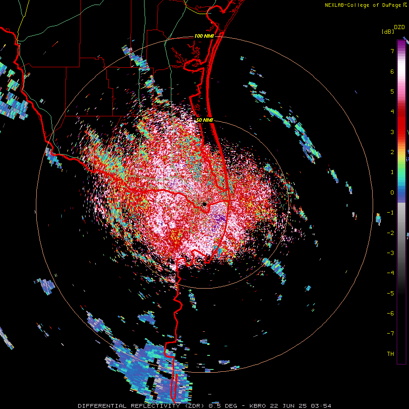
Task: Click the -6 value on the color scale
Action: [390, 314]
